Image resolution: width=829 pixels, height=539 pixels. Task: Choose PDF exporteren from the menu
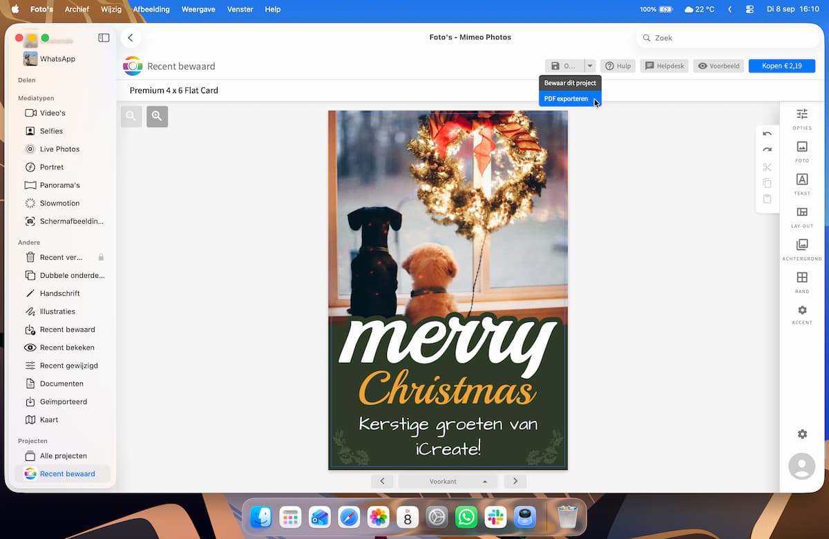point(570,99)
